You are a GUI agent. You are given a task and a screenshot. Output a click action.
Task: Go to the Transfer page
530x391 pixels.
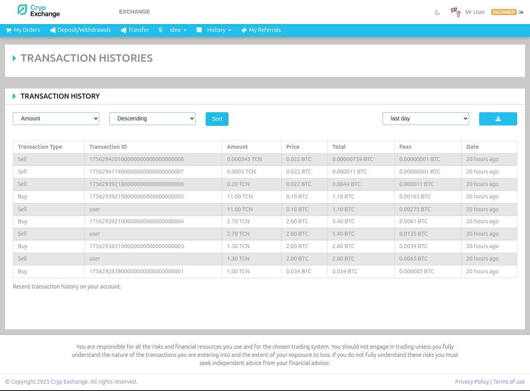coord(139,30)
